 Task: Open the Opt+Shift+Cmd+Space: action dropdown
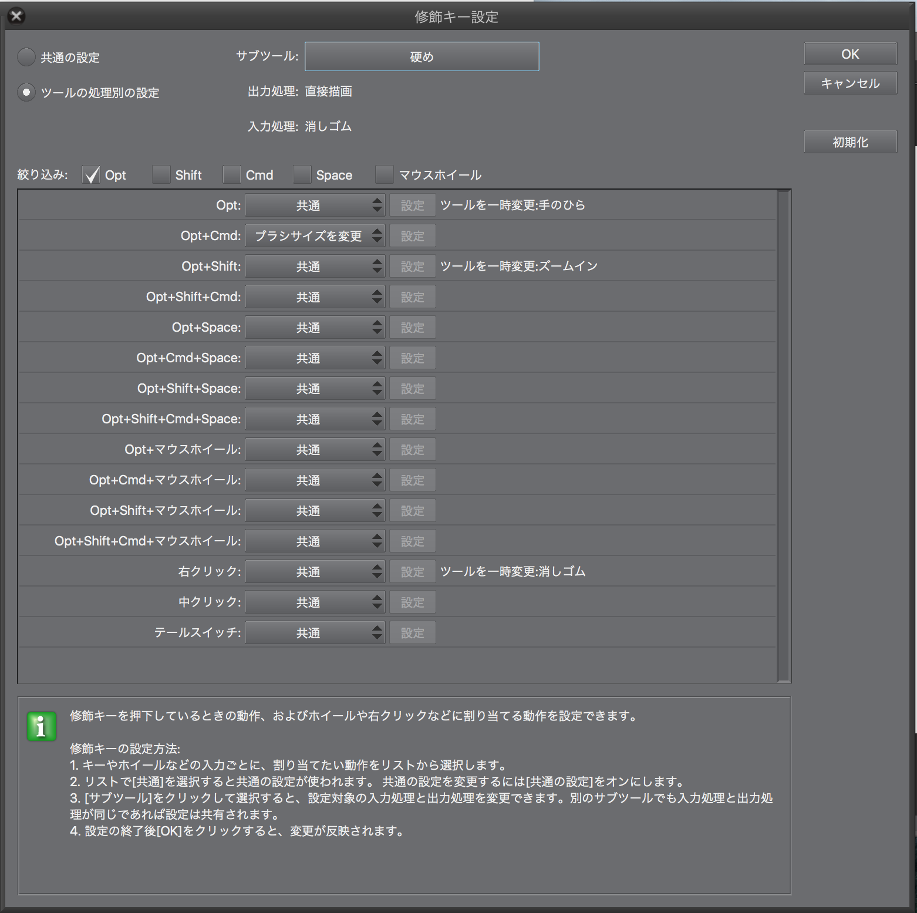[x=315, y=419]
